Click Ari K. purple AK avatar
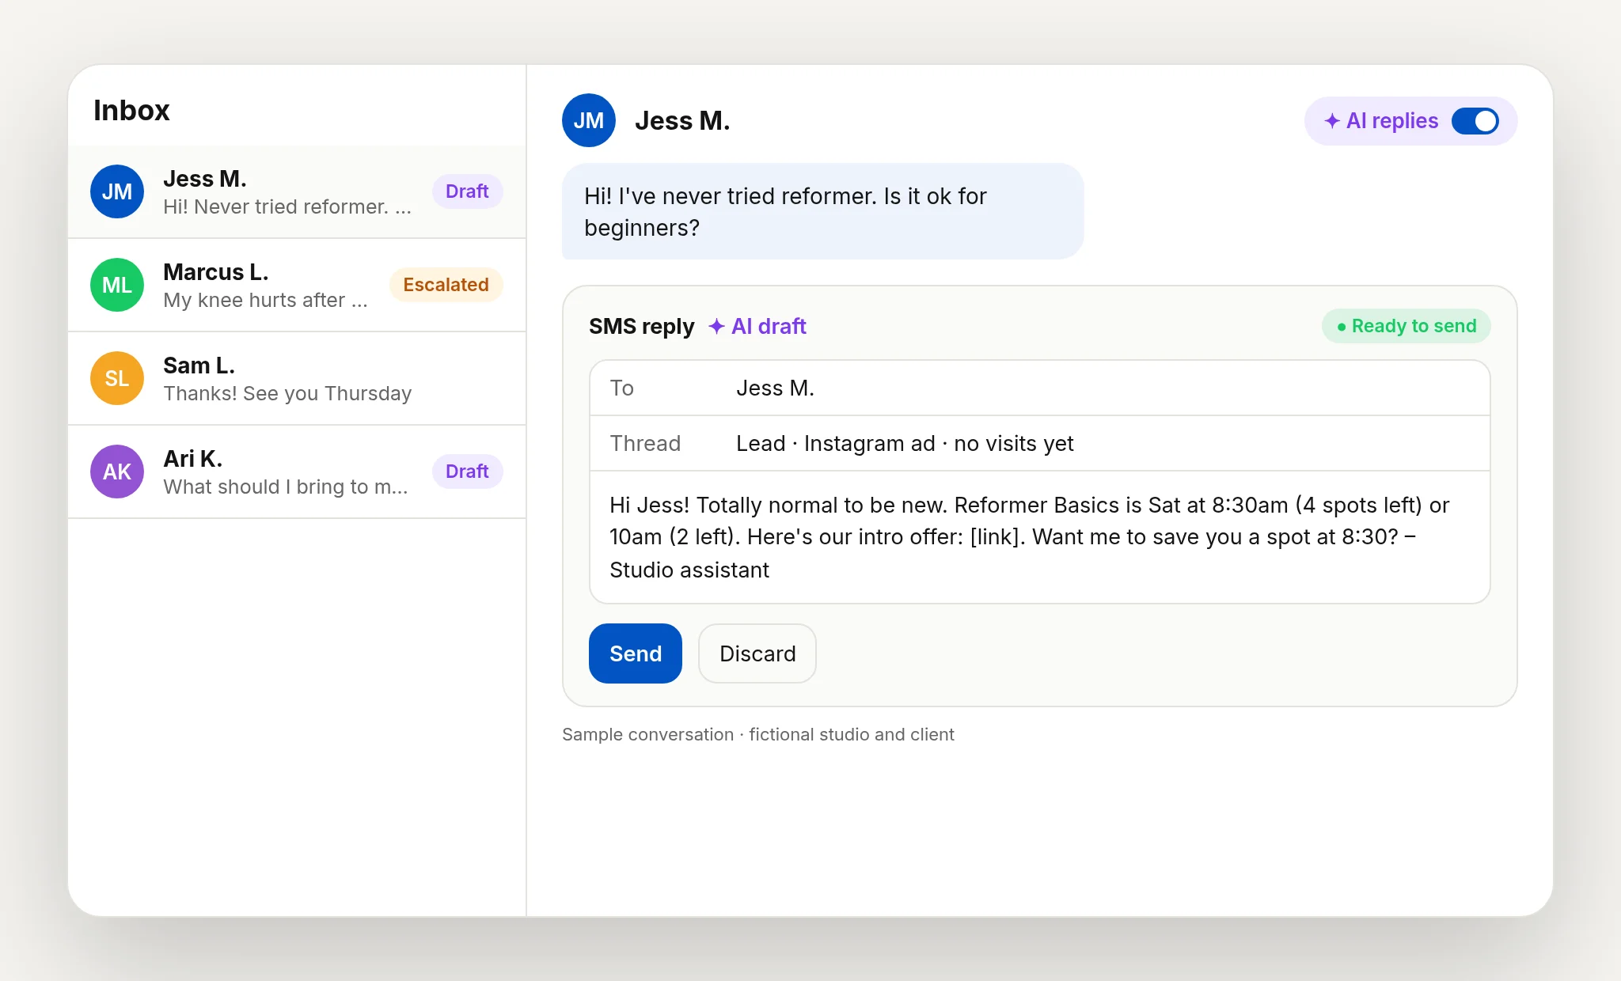The height and width of the screenshot is (981, 1621). coord(117,472)
